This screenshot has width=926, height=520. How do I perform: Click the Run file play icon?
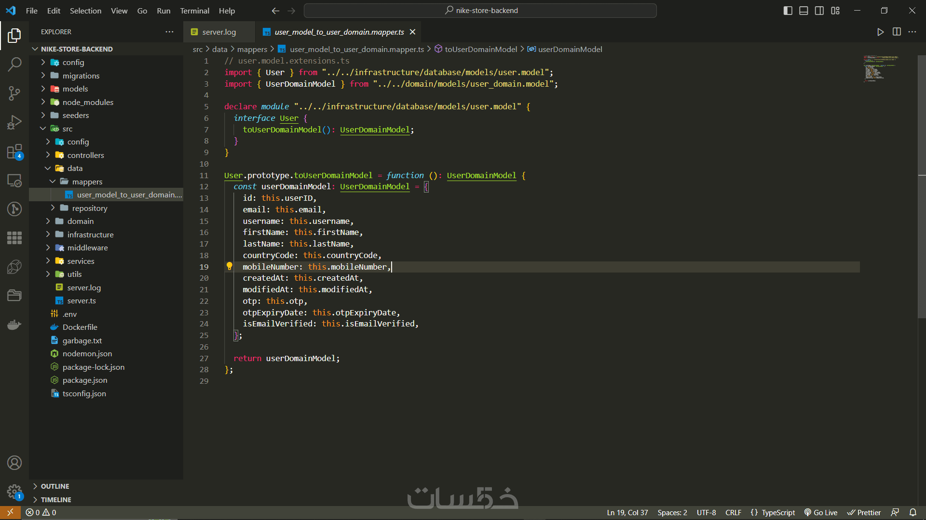(880, 32)
